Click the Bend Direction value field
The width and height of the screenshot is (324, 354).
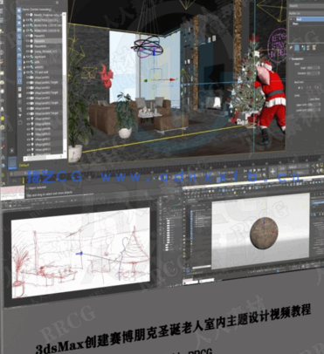(313, 73)
